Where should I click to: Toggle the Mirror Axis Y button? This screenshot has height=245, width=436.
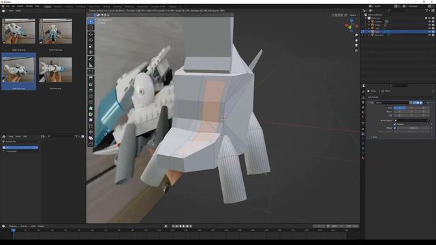pos(411,108)
